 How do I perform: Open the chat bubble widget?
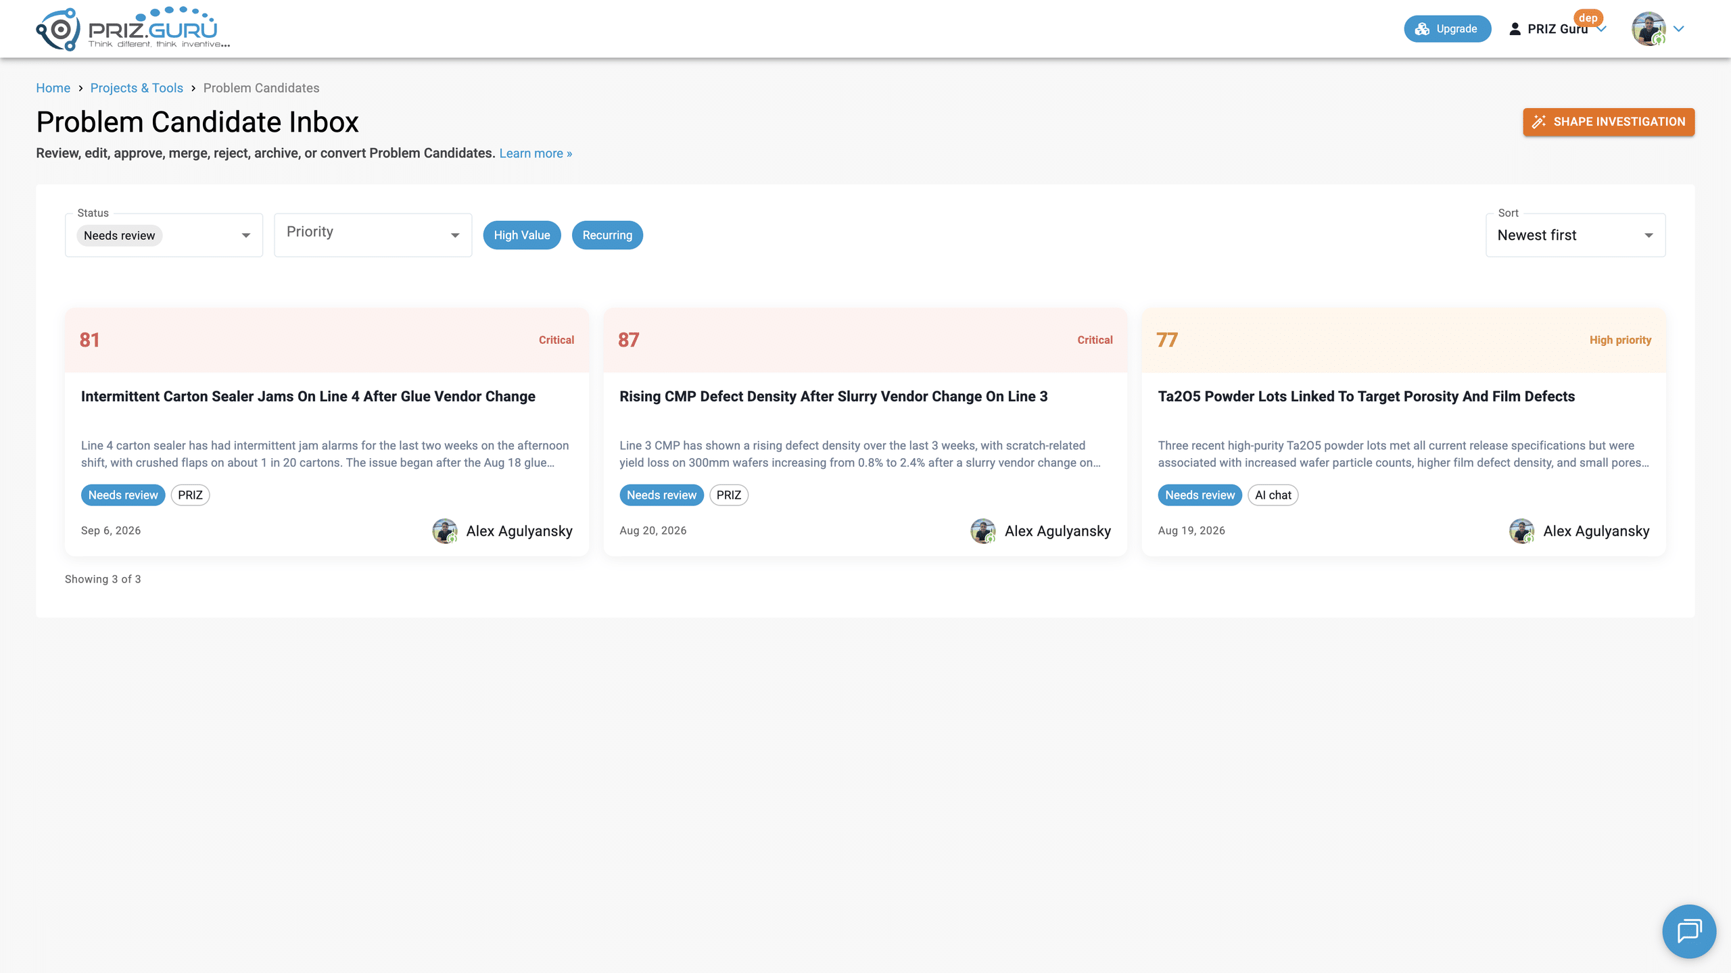[1689, 931]
